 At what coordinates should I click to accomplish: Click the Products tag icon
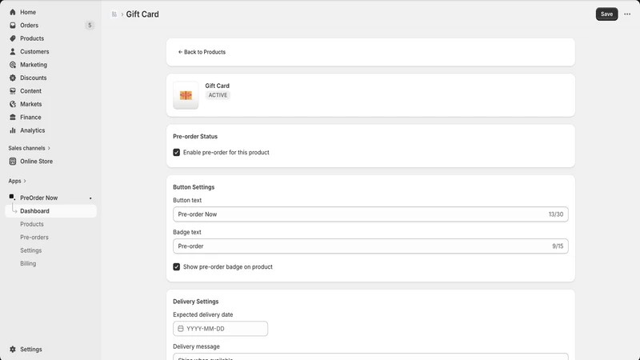13,38
